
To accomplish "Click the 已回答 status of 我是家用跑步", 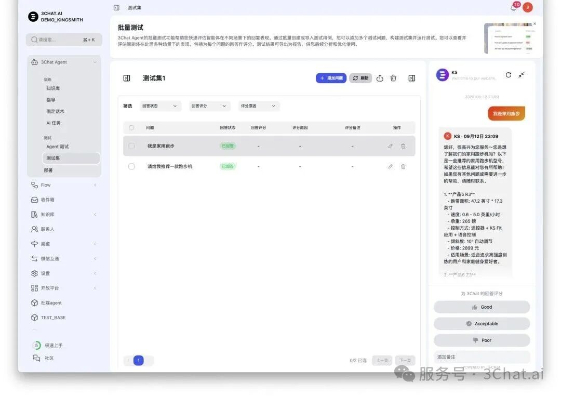I will 228,146.
